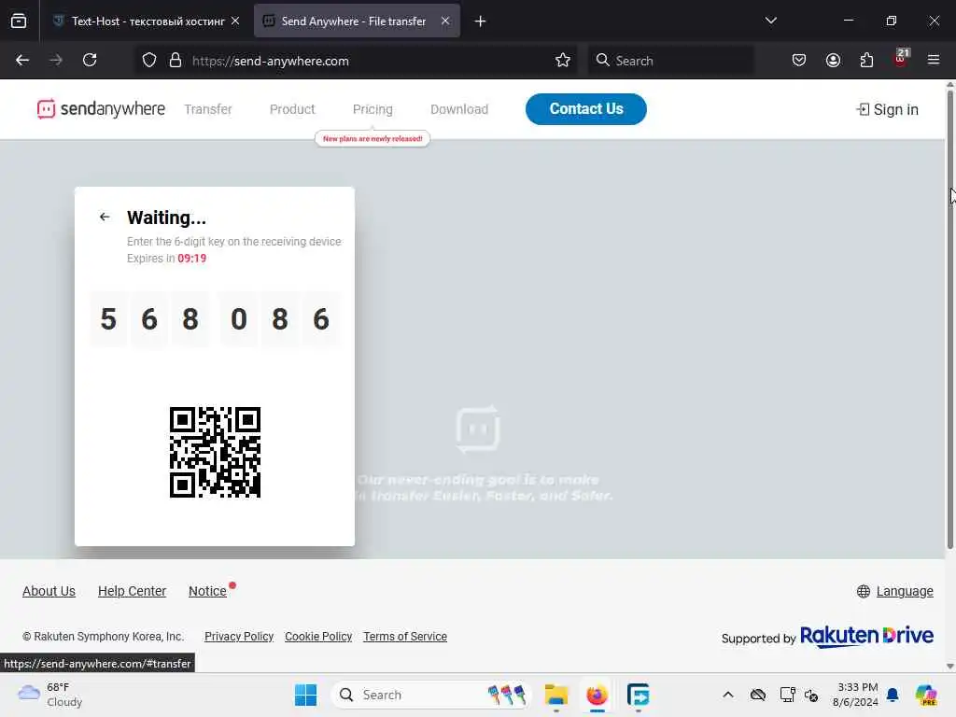Open the Terms of Service link
This screenshot has width=956, height=717.
[405, 637]
